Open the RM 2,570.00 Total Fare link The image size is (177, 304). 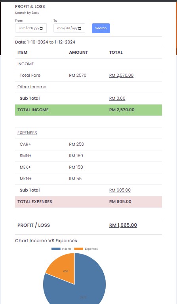121,76
